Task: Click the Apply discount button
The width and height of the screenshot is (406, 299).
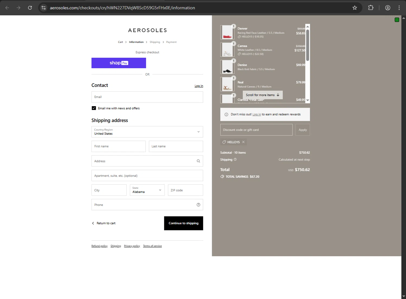Action: pyautogui.click(x=303, y=130)
